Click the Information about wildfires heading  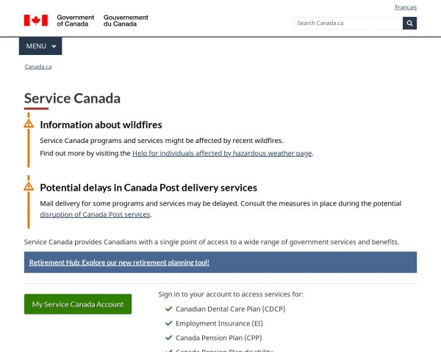click(x=101, y=125)
